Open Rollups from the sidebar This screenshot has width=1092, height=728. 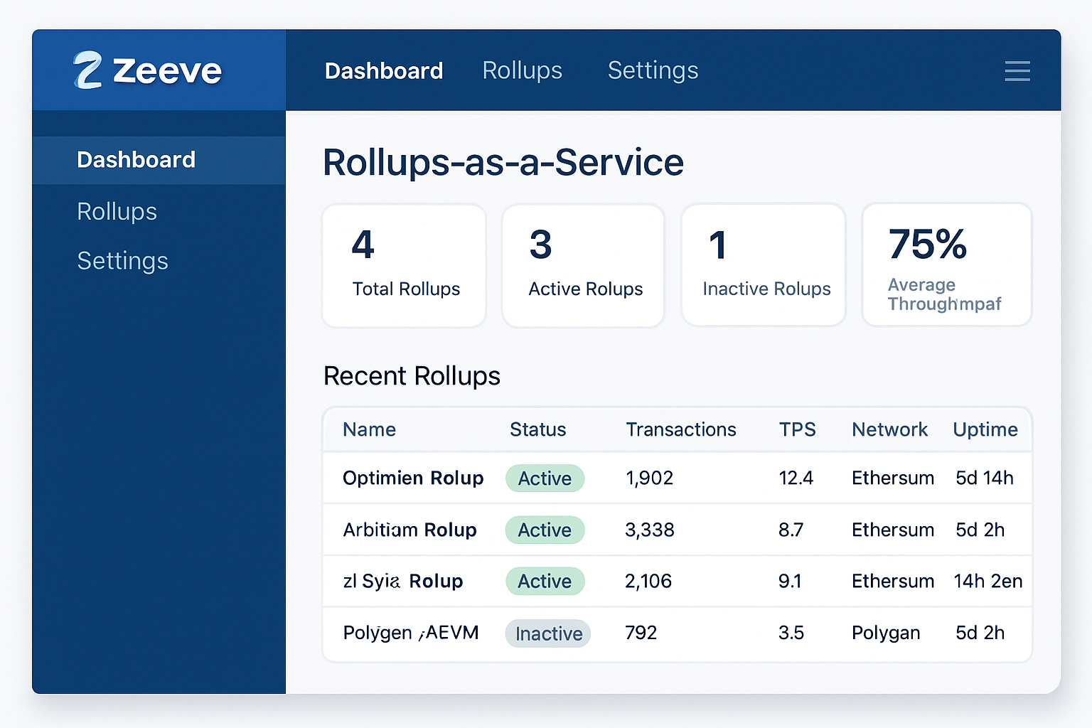[x=117, y=211]
